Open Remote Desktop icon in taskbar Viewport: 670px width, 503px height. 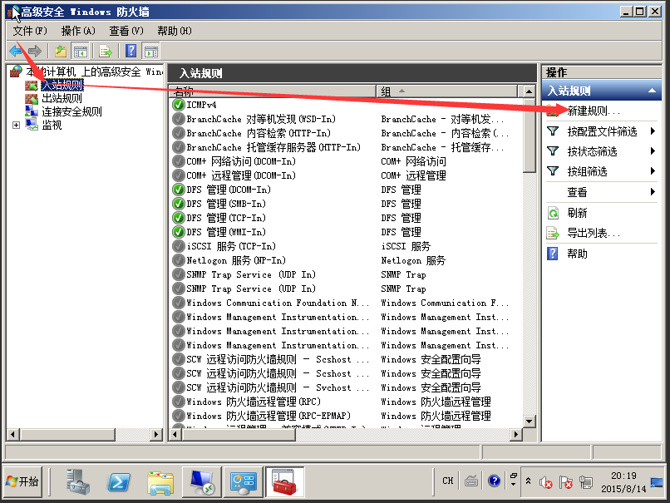pos(202,482)
